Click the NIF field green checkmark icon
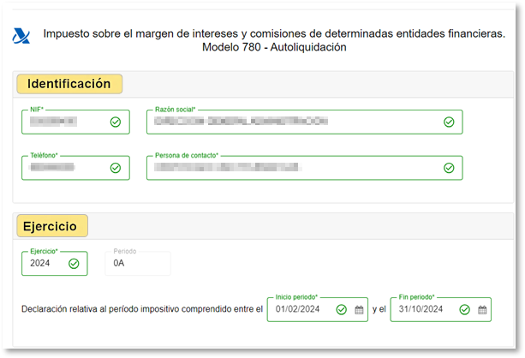 [116, 122]
